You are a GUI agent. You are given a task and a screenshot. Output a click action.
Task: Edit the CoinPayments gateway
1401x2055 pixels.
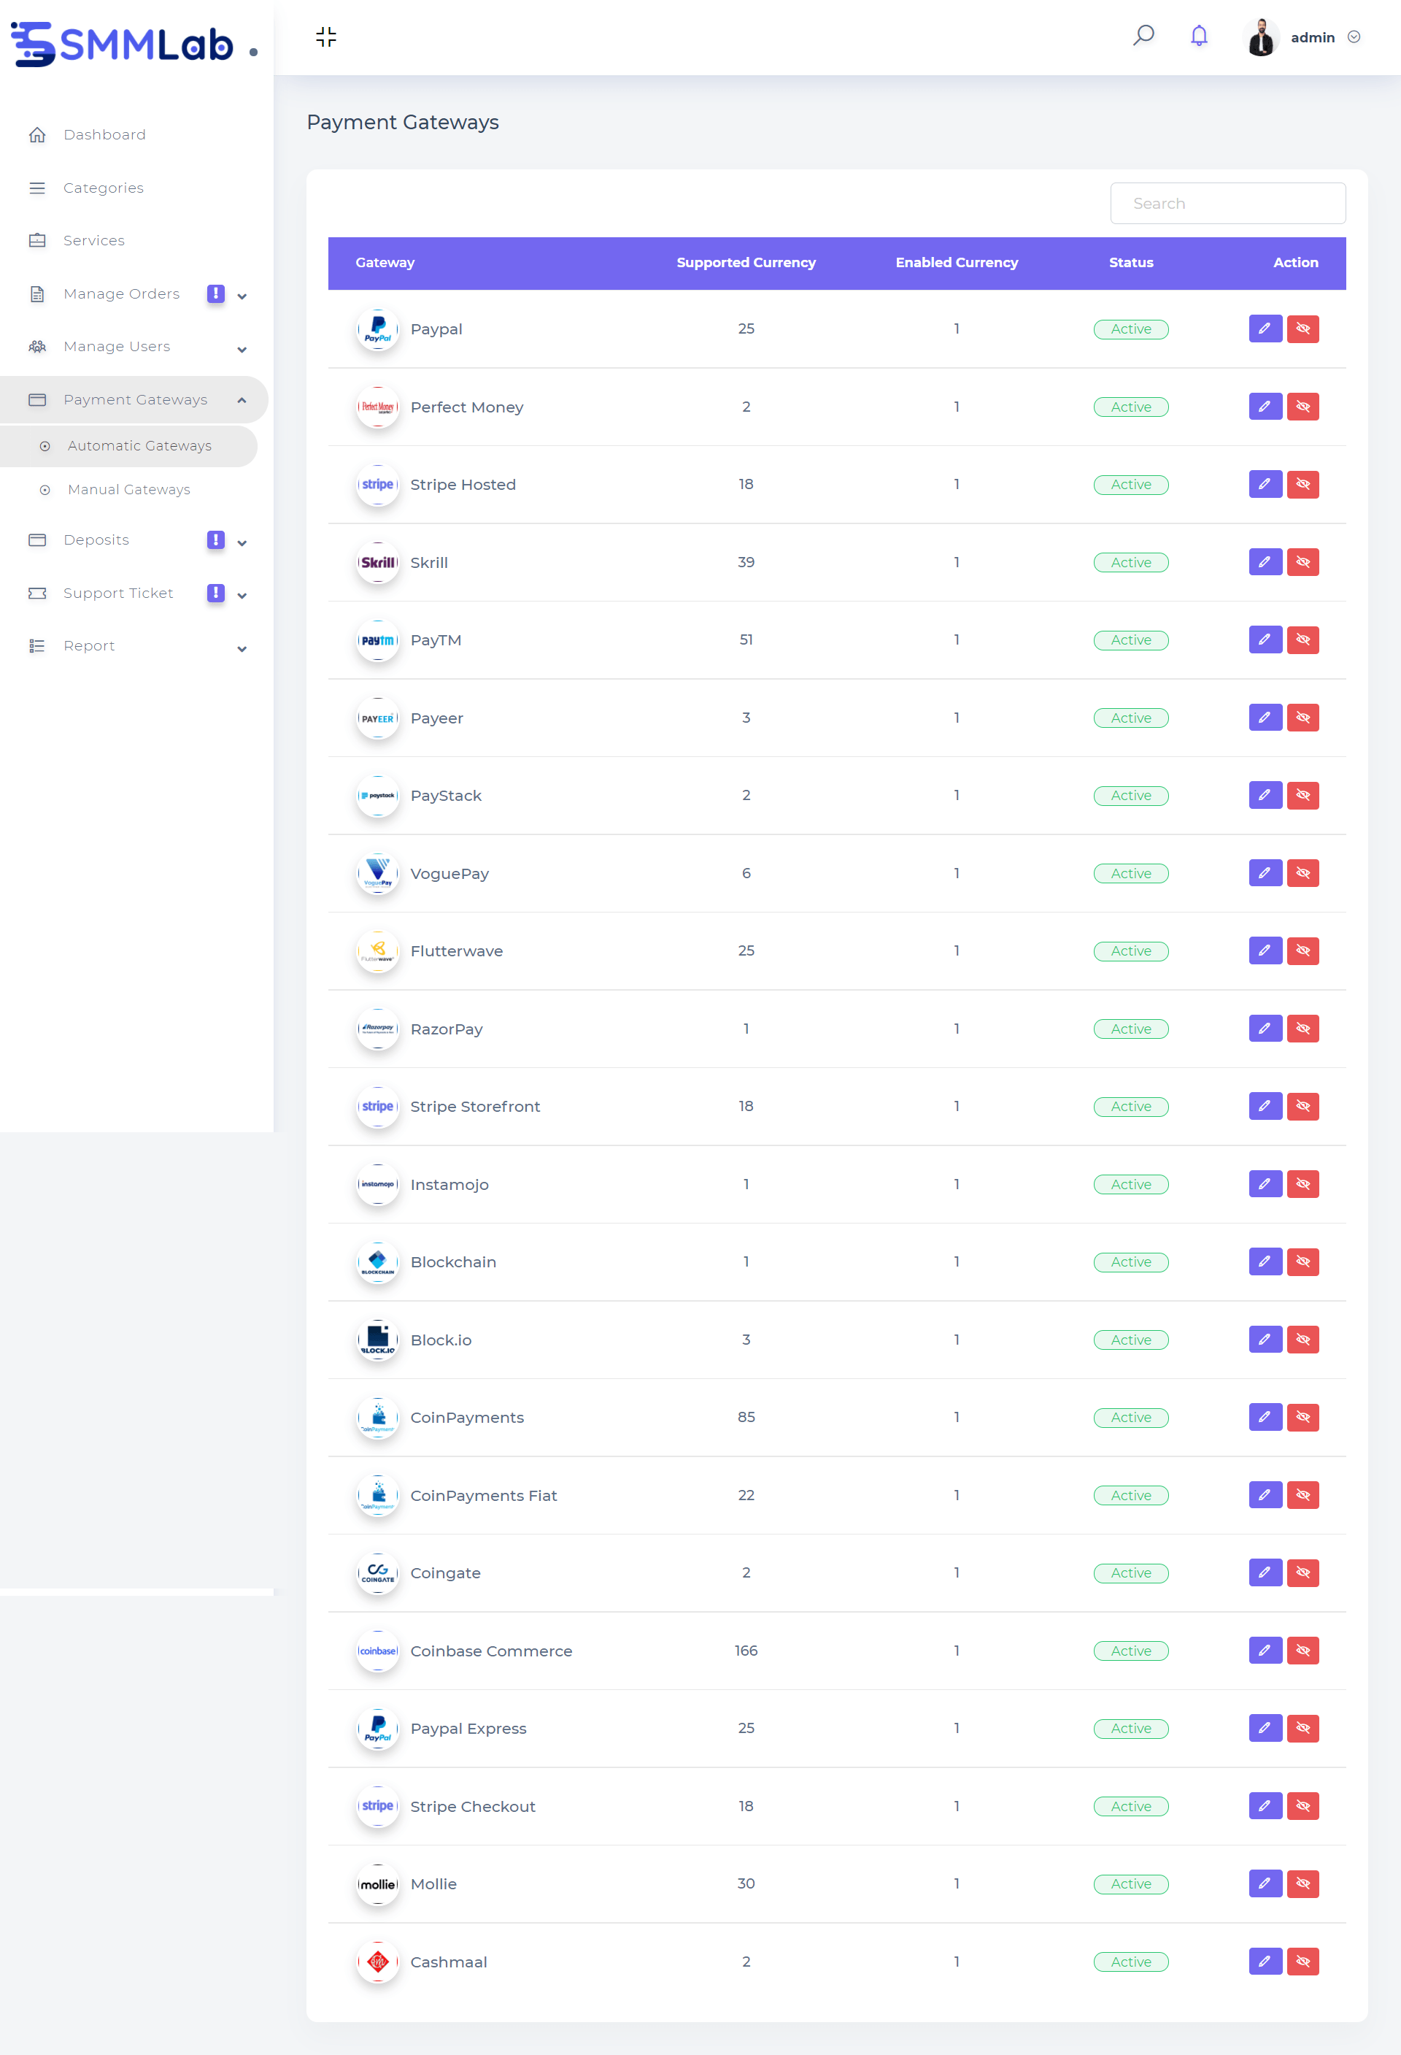(x=1265, y=1418)
